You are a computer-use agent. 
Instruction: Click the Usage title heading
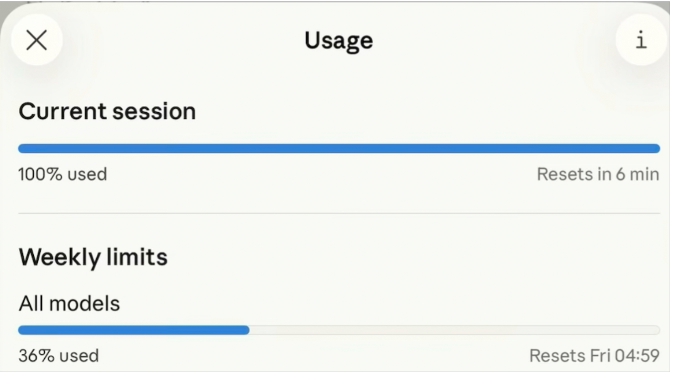pos(339,41)
